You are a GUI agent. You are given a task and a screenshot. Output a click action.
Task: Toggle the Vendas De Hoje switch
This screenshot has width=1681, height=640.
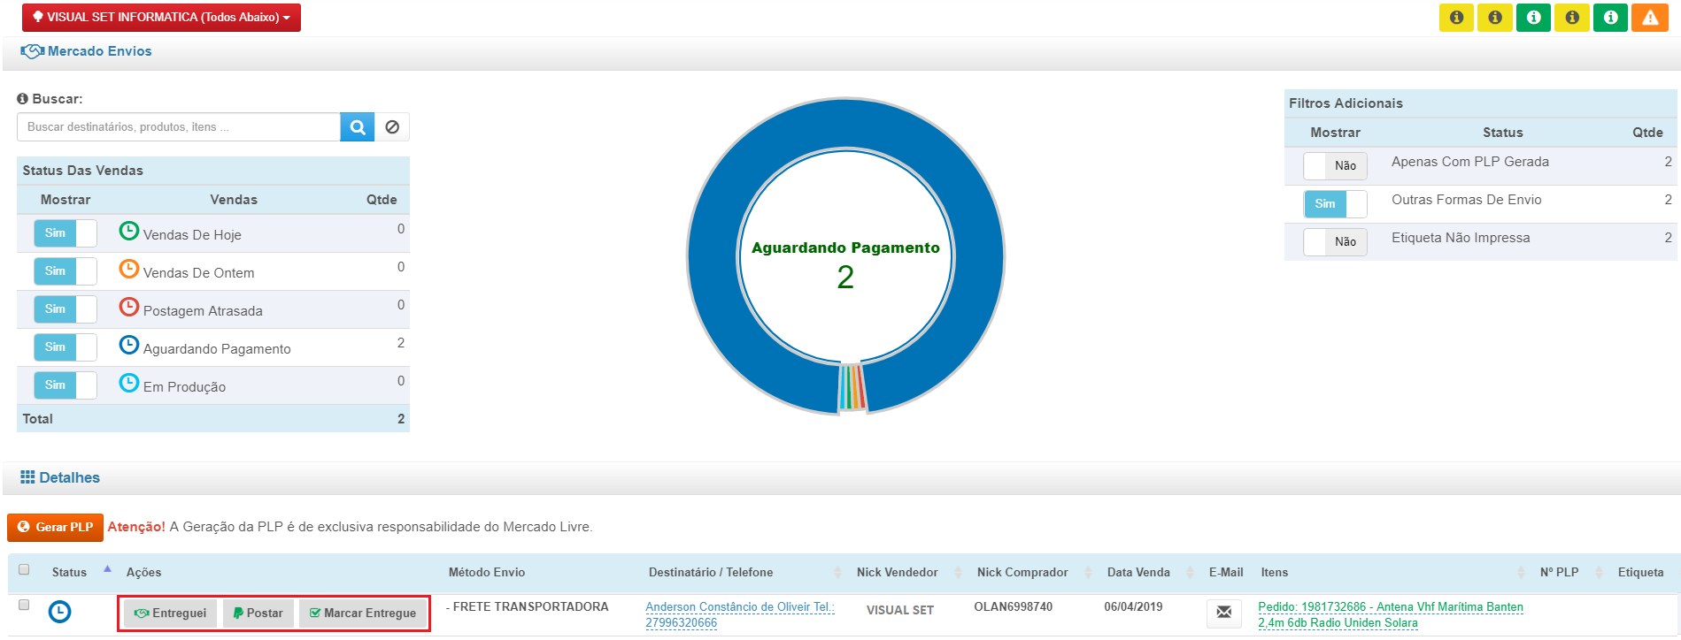pos(66,233)
